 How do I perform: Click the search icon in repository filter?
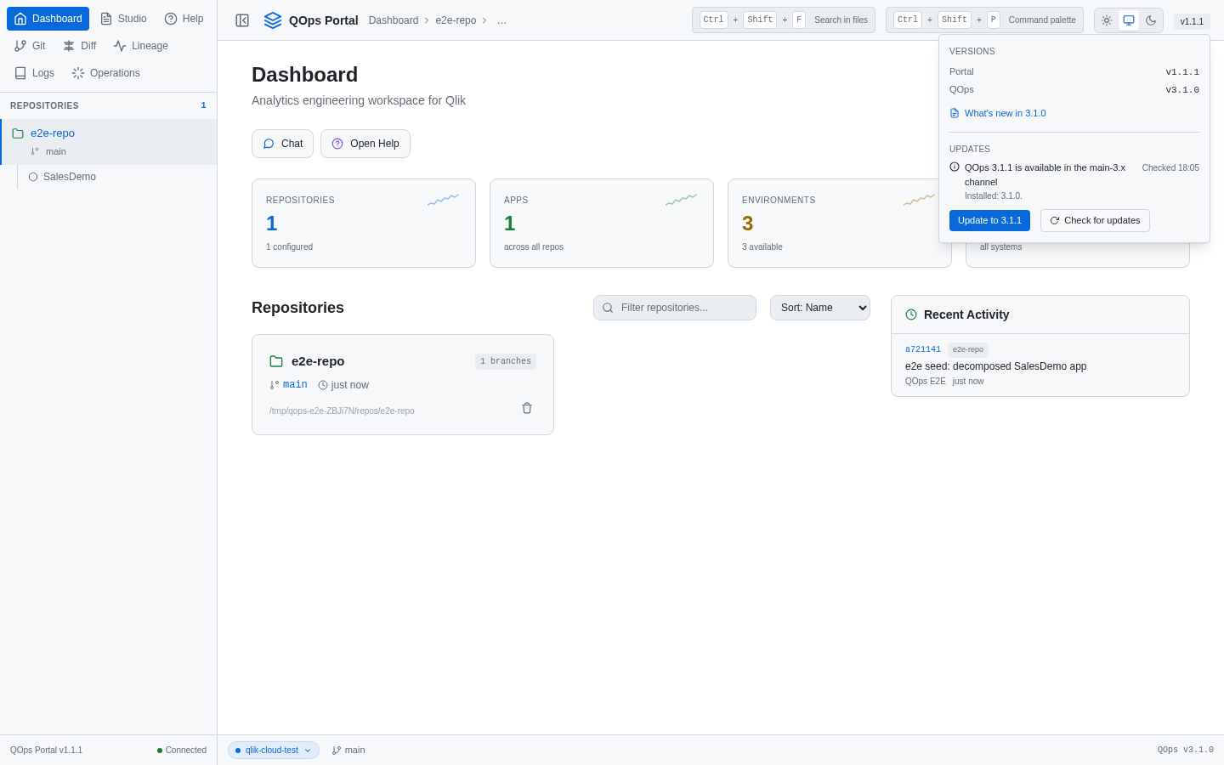click(608, 308)
